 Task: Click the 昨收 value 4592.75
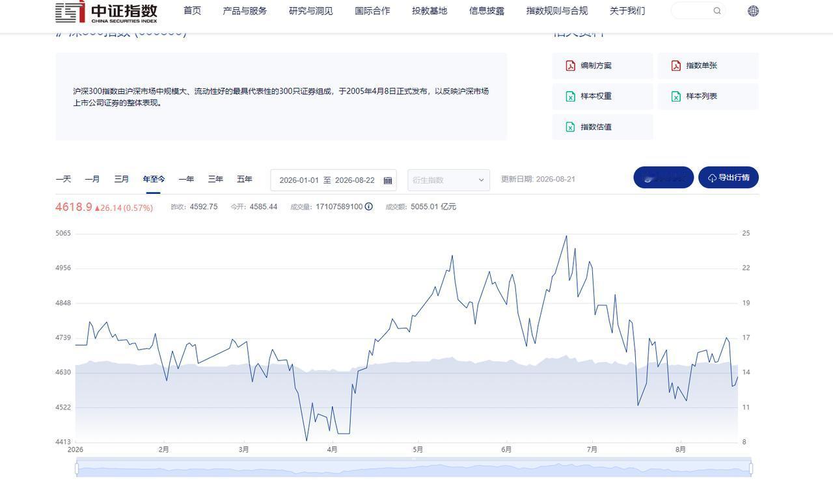tap(204, 207)
